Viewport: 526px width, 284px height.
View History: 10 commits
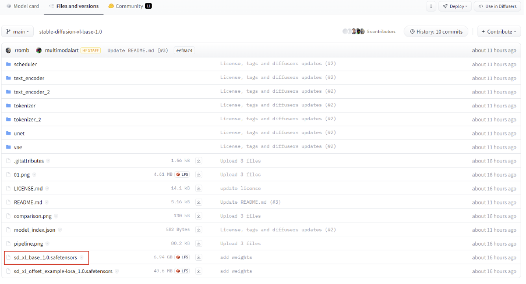pyautogui.click(x=436, y=31)
